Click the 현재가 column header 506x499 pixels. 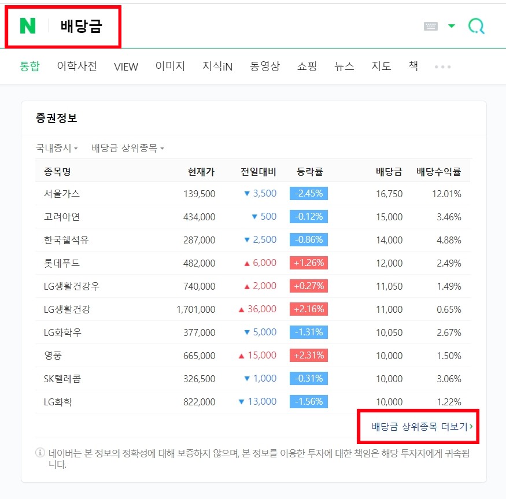201,171
